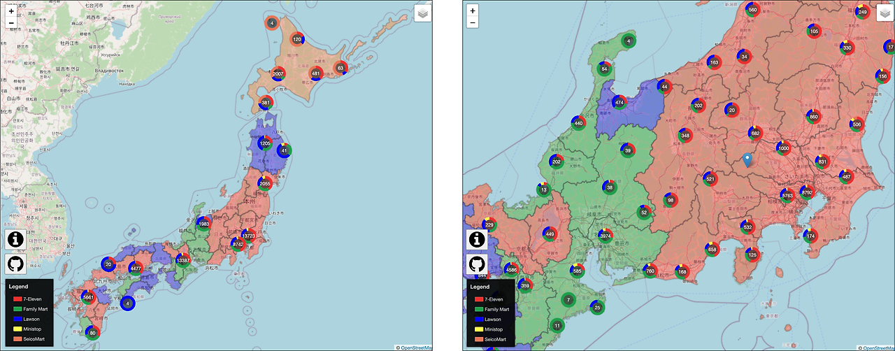Select the 2007 cluster in Hokkaido

[x=278, y=73]
